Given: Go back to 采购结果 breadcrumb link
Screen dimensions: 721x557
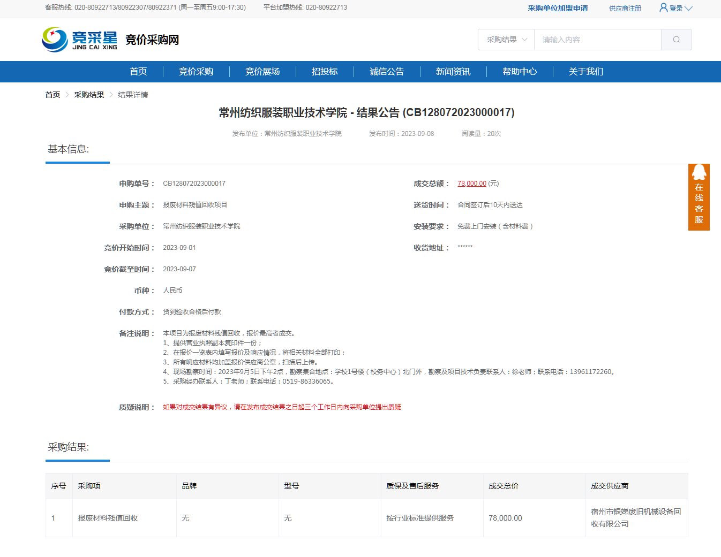Looking at the screenshot, I should click(89, 95).
